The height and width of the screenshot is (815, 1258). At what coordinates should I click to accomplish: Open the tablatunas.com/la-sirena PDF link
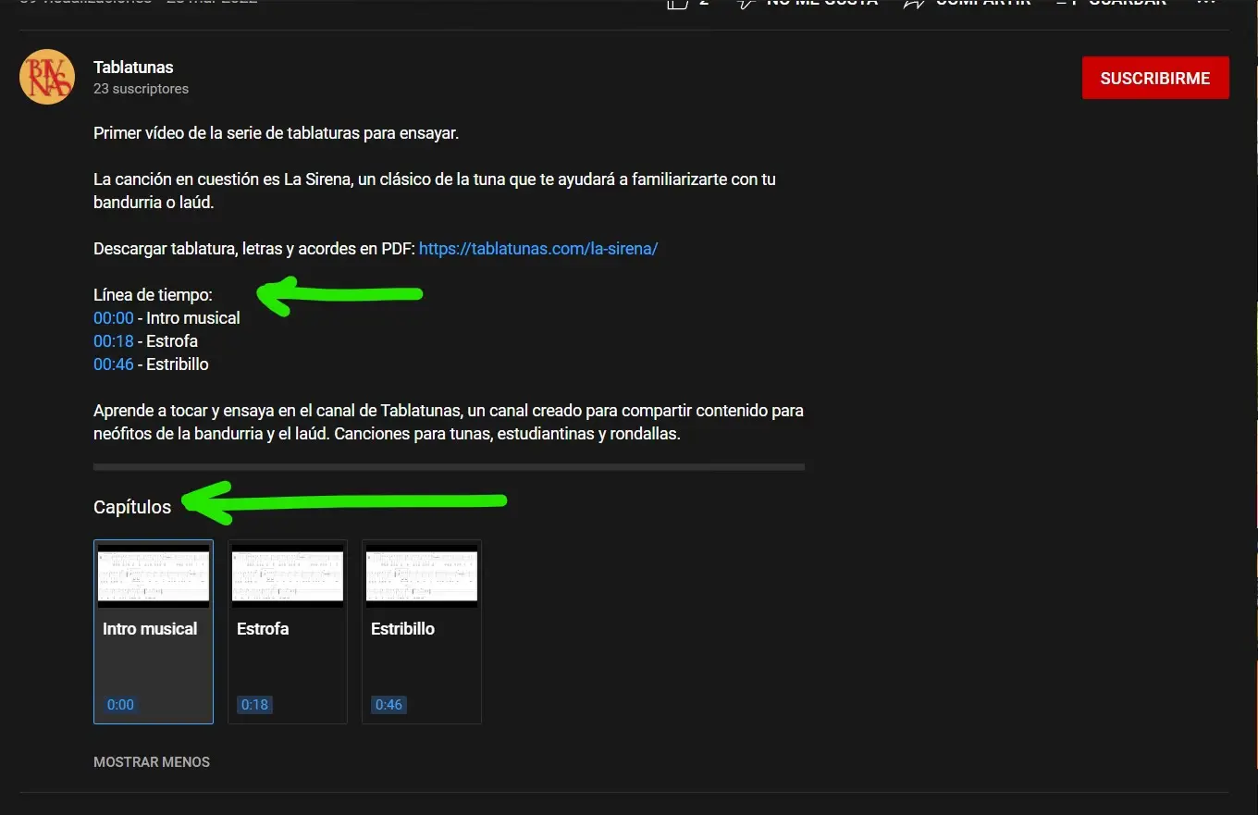coord(538,248)
